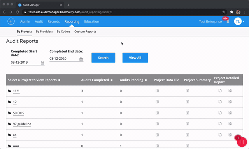This screenshot has height=149, width=249.
Task: Open the Completed Start date calendar picker
Action: 42,63
